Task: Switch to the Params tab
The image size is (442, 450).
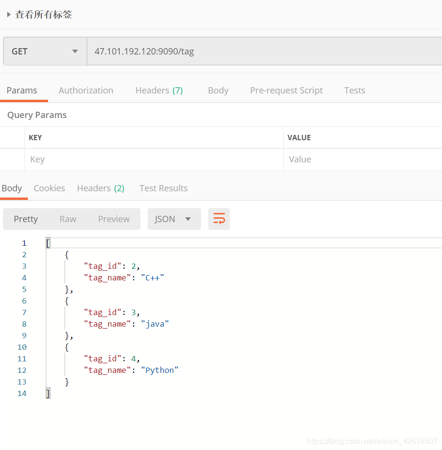Action: [22, 91]
